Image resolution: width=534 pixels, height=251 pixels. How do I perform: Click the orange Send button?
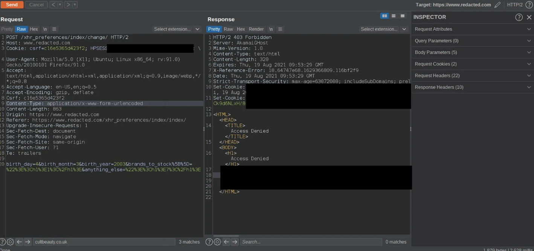[x=12, y=5]
